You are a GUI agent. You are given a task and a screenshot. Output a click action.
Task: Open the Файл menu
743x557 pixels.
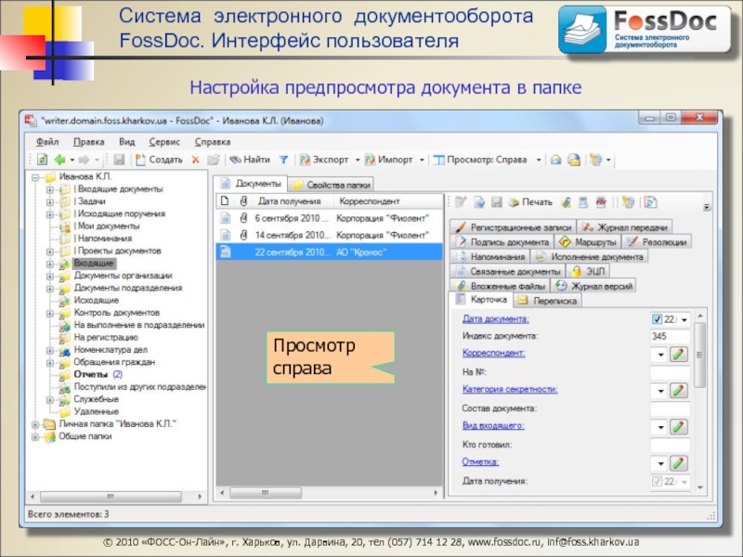point(47,142)
